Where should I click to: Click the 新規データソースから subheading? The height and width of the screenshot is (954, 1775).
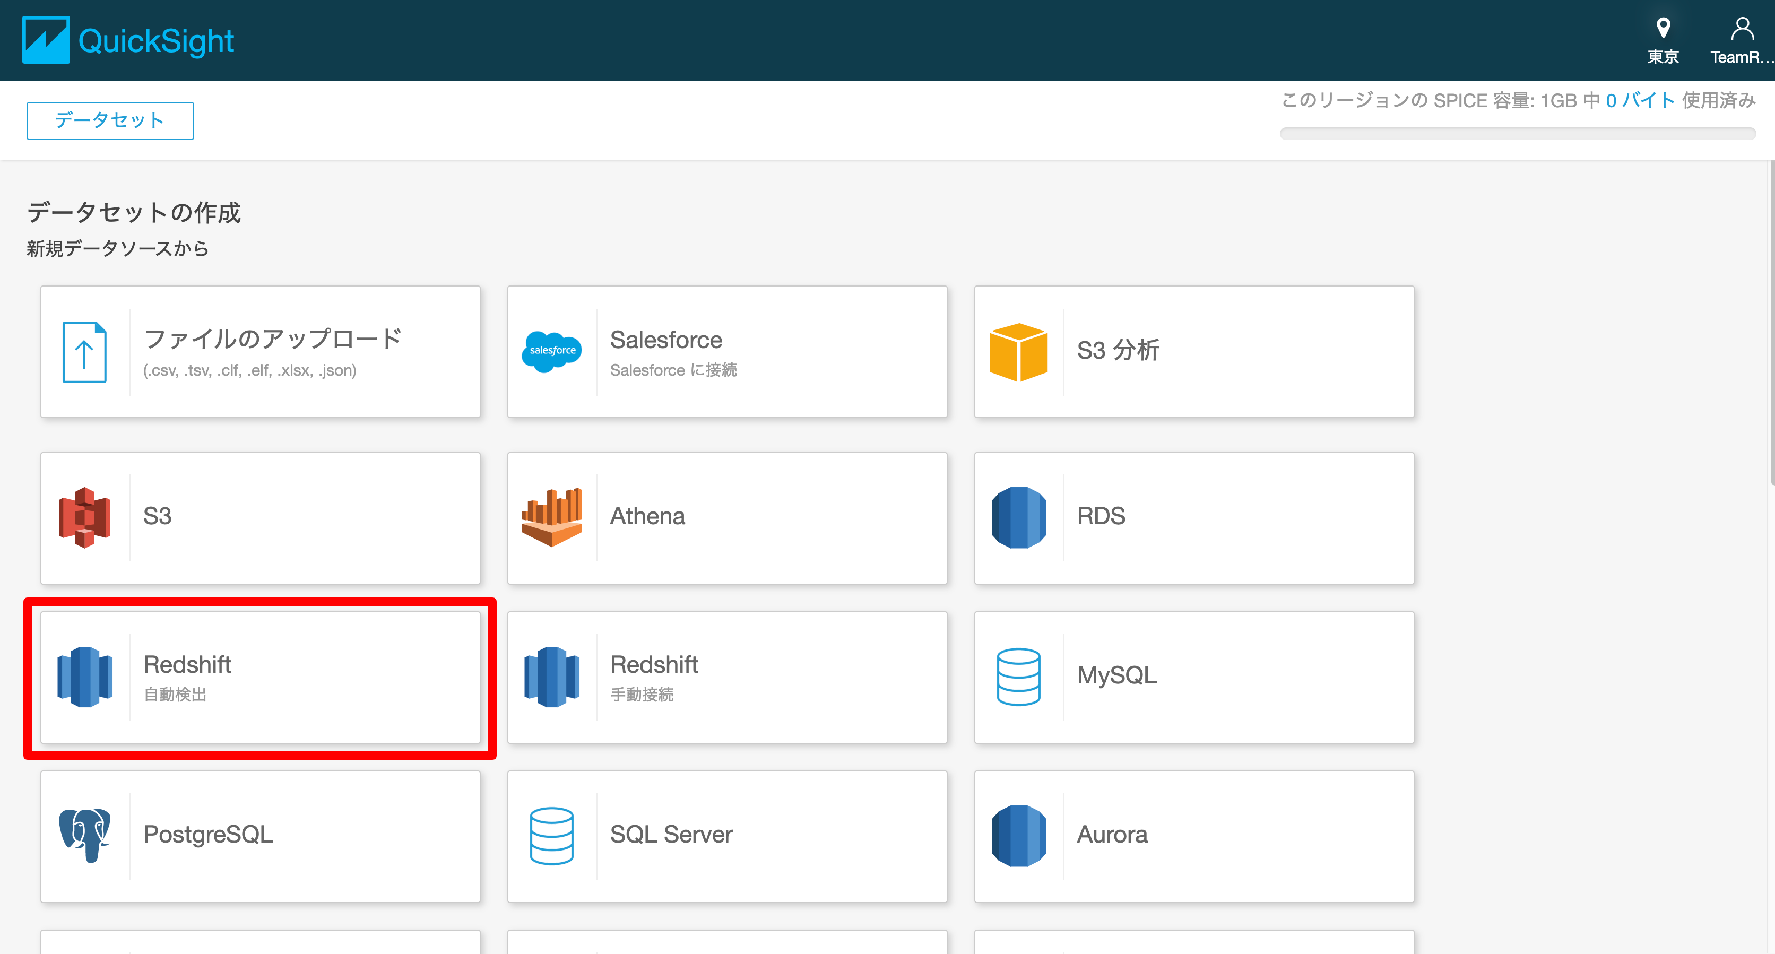pos(117,249)
